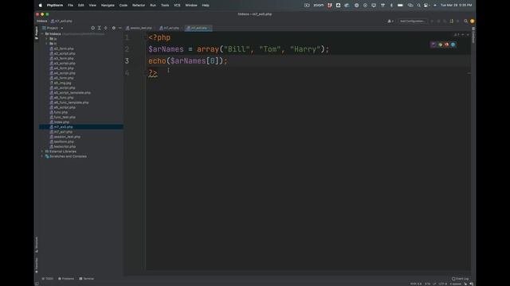Viewport: 510px width, 286px height.
Task: Open the Refactor menu
Action: tap(139, 6)
